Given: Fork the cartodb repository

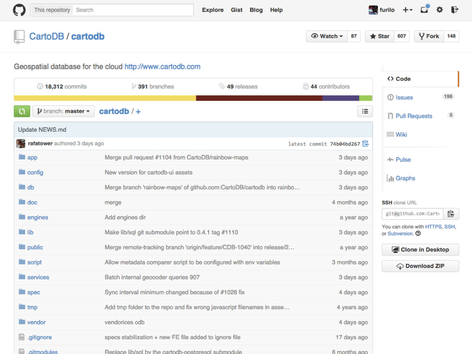Looking at the screenshot, I should pyautogui.click(x=429, y=36).
